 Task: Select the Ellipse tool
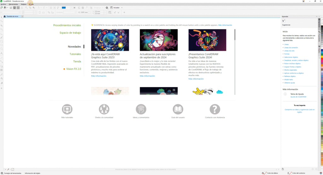(x=2, y=45)
